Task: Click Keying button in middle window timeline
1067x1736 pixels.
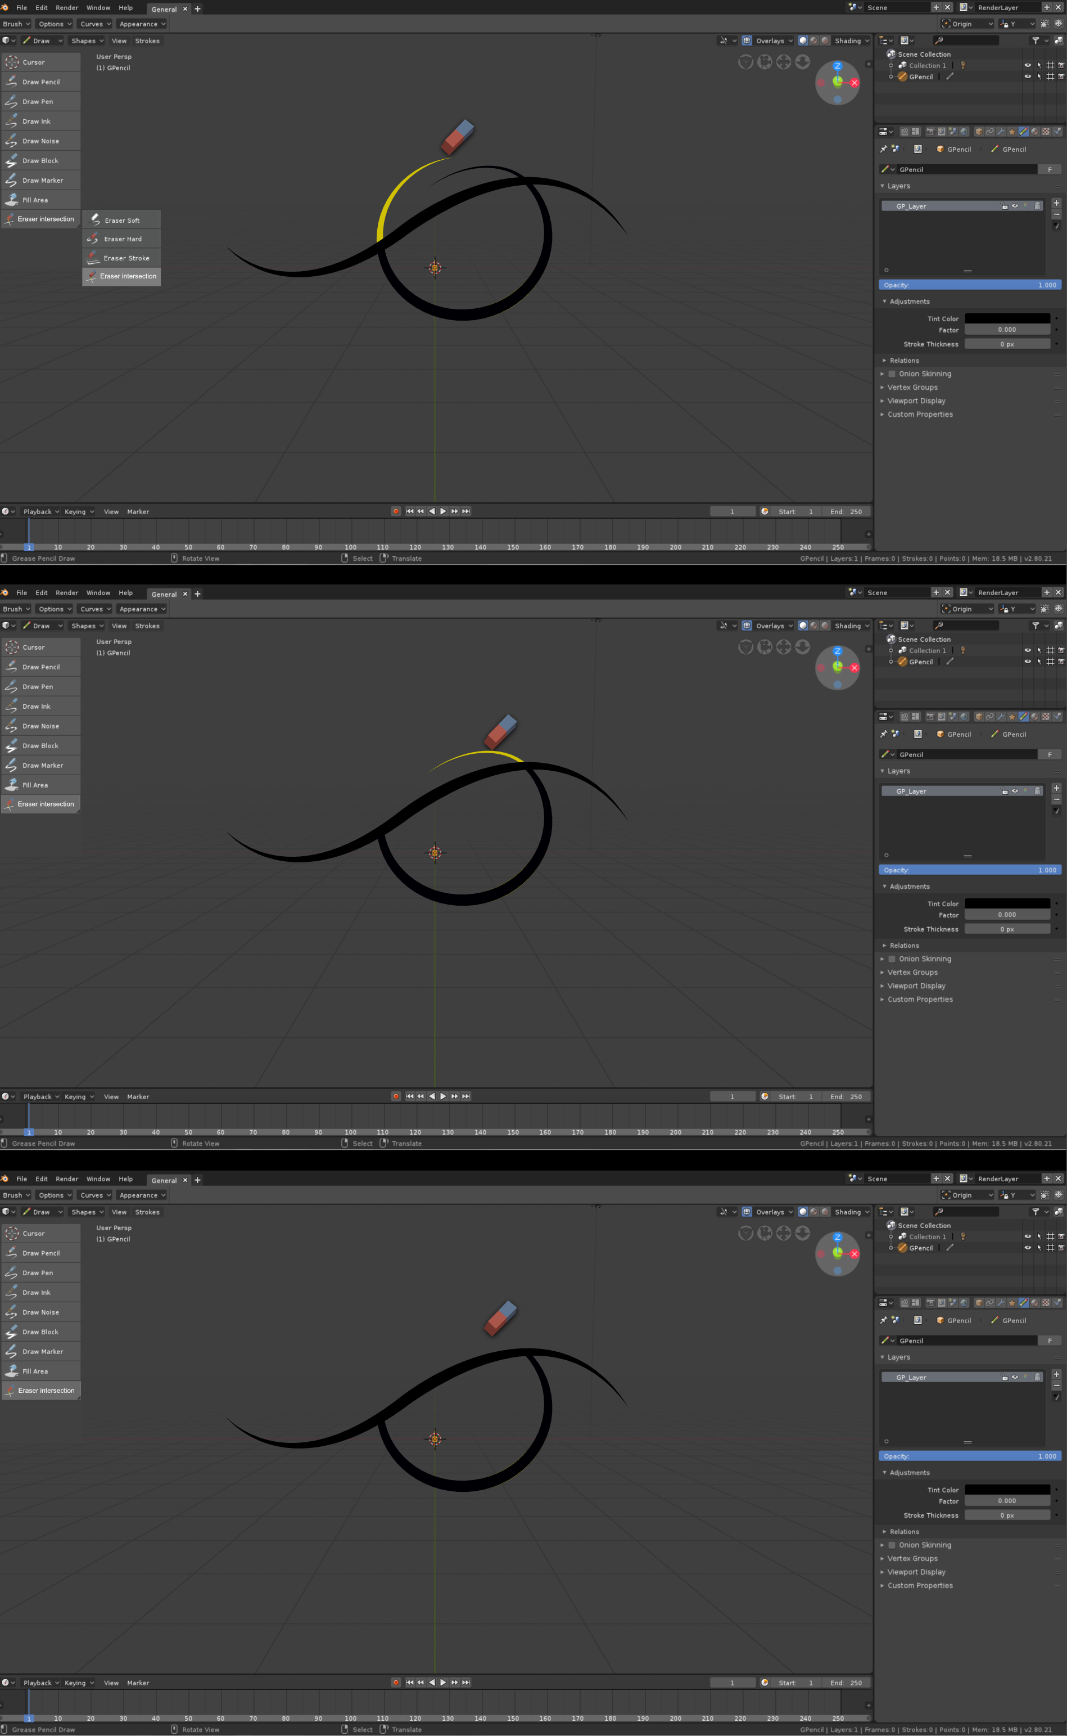Action: coord(78,1096)
